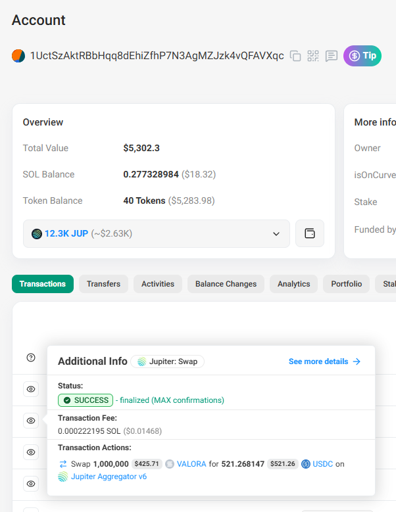
Task: Open the Portfolio tab
Action: pyautogui.click(x=347, y=284)
